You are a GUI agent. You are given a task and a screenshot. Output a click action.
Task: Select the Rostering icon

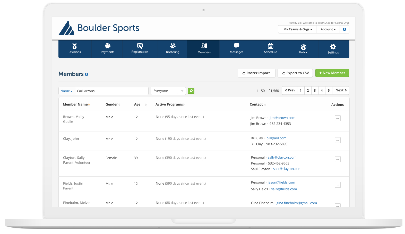[173, 49]
